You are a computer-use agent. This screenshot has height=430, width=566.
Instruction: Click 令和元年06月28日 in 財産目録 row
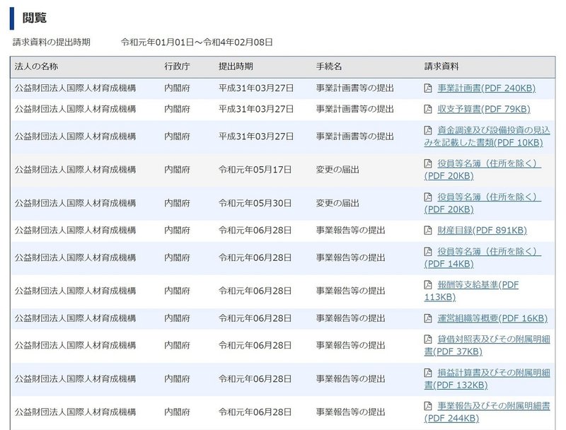[x=255, y=230]
